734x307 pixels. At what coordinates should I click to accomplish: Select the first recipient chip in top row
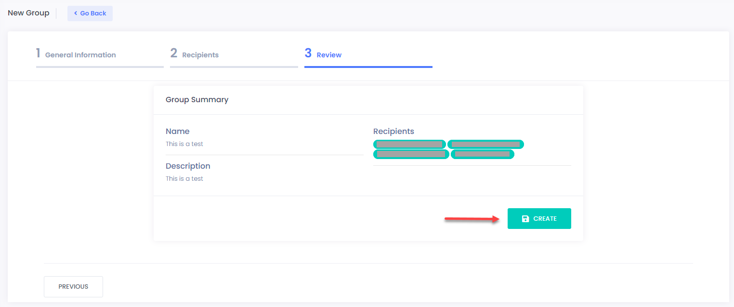click(409, 144)
